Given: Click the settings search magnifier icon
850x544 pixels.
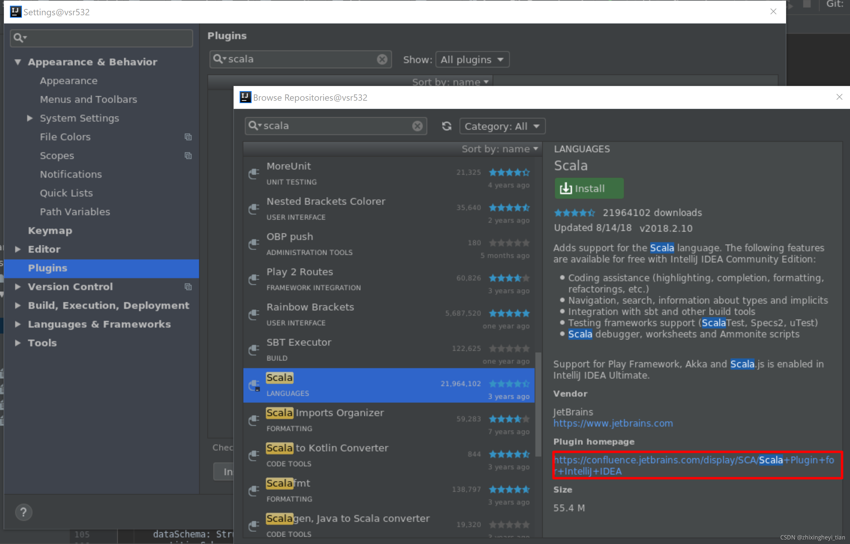Looking at the screenshot, I should [x=20, y=38].
